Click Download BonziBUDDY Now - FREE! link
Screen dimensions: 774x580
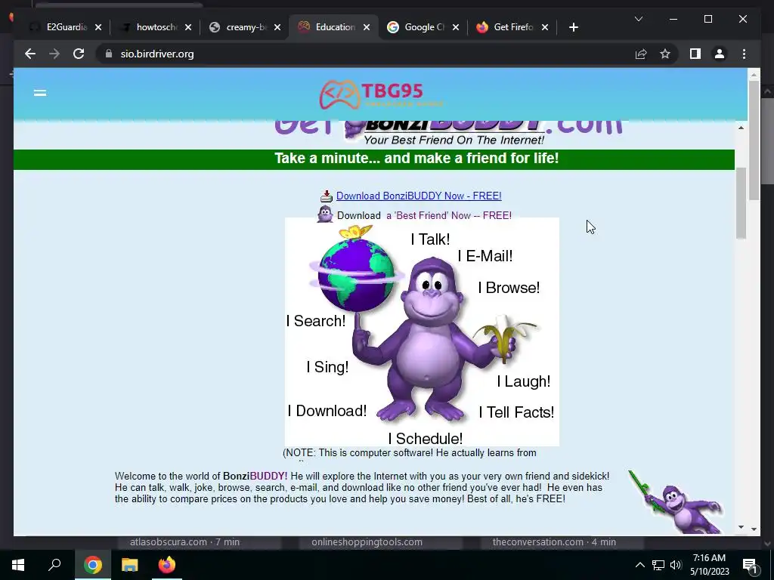pyautogui.click(x=419, y=196)
